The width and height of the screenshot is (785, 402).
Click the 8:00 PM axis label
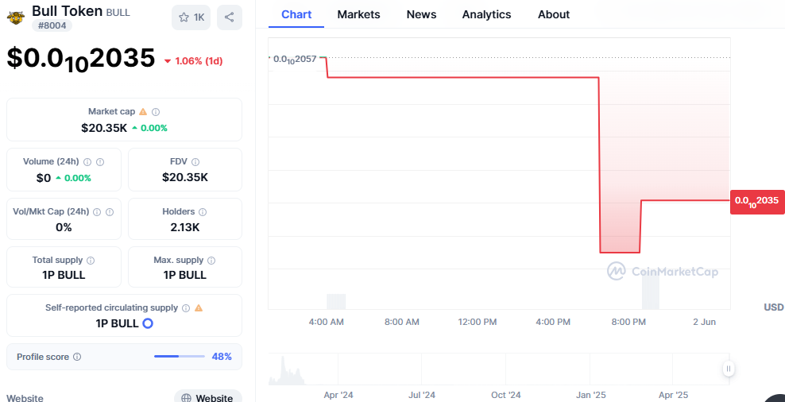628,322
